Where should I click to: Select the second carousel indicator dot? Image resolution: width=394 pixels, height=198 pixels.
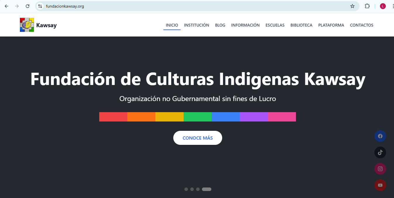[x=192, y=189]
